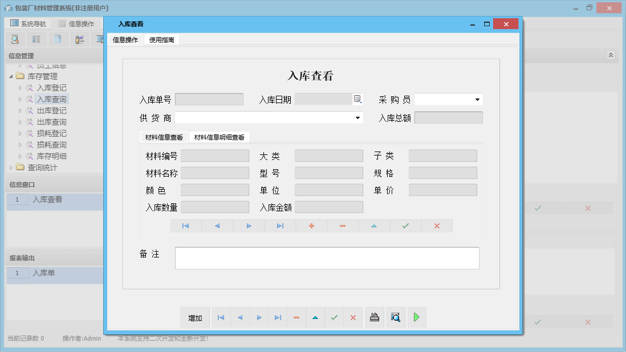Open the print preview for the inbound record
This screenshot has width=626, height=352.
[395, 317]
